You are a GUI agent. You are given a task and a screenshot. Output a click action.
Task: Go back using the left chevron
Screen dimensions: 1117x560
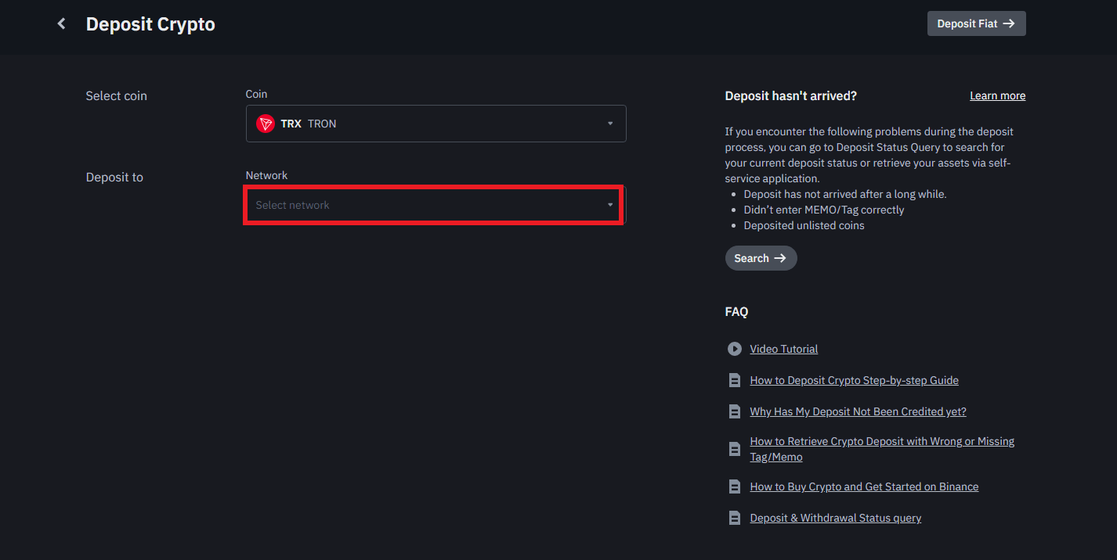click(x=61, y=24)
